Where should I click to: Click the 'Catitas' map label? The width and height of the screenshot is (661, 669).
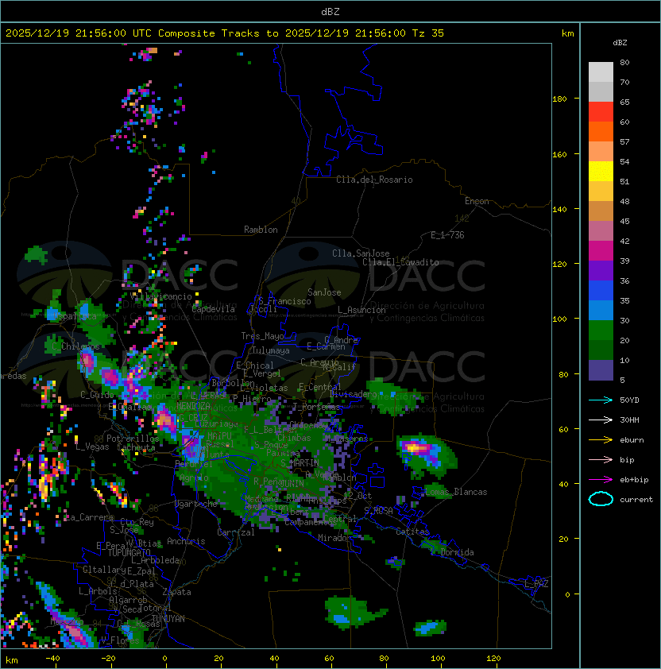click(x=412, y=532)
